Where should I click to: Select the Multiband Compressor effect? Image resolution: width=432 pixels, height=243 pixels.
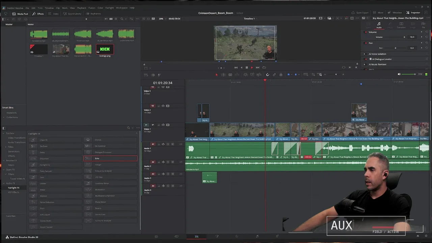click(x=110, y=196)
